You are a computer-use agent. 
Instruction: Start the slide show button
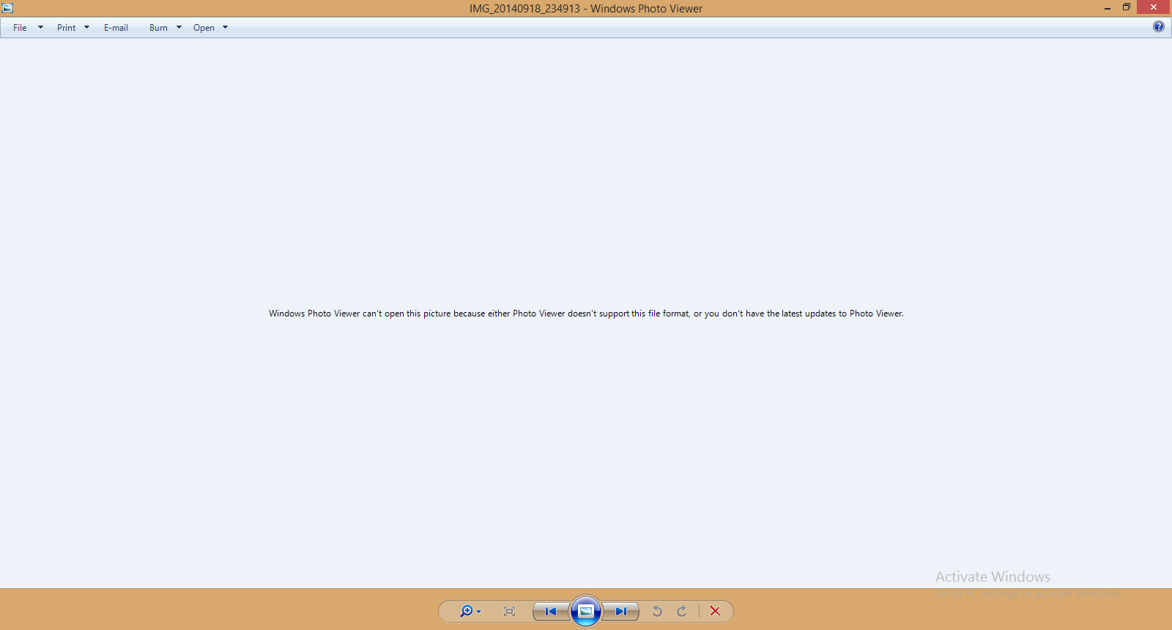[x=586, y=611]
